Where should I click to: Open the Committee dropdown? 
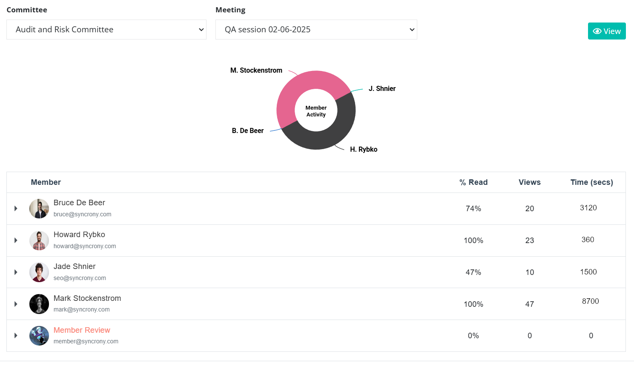[x=106, y=29]
